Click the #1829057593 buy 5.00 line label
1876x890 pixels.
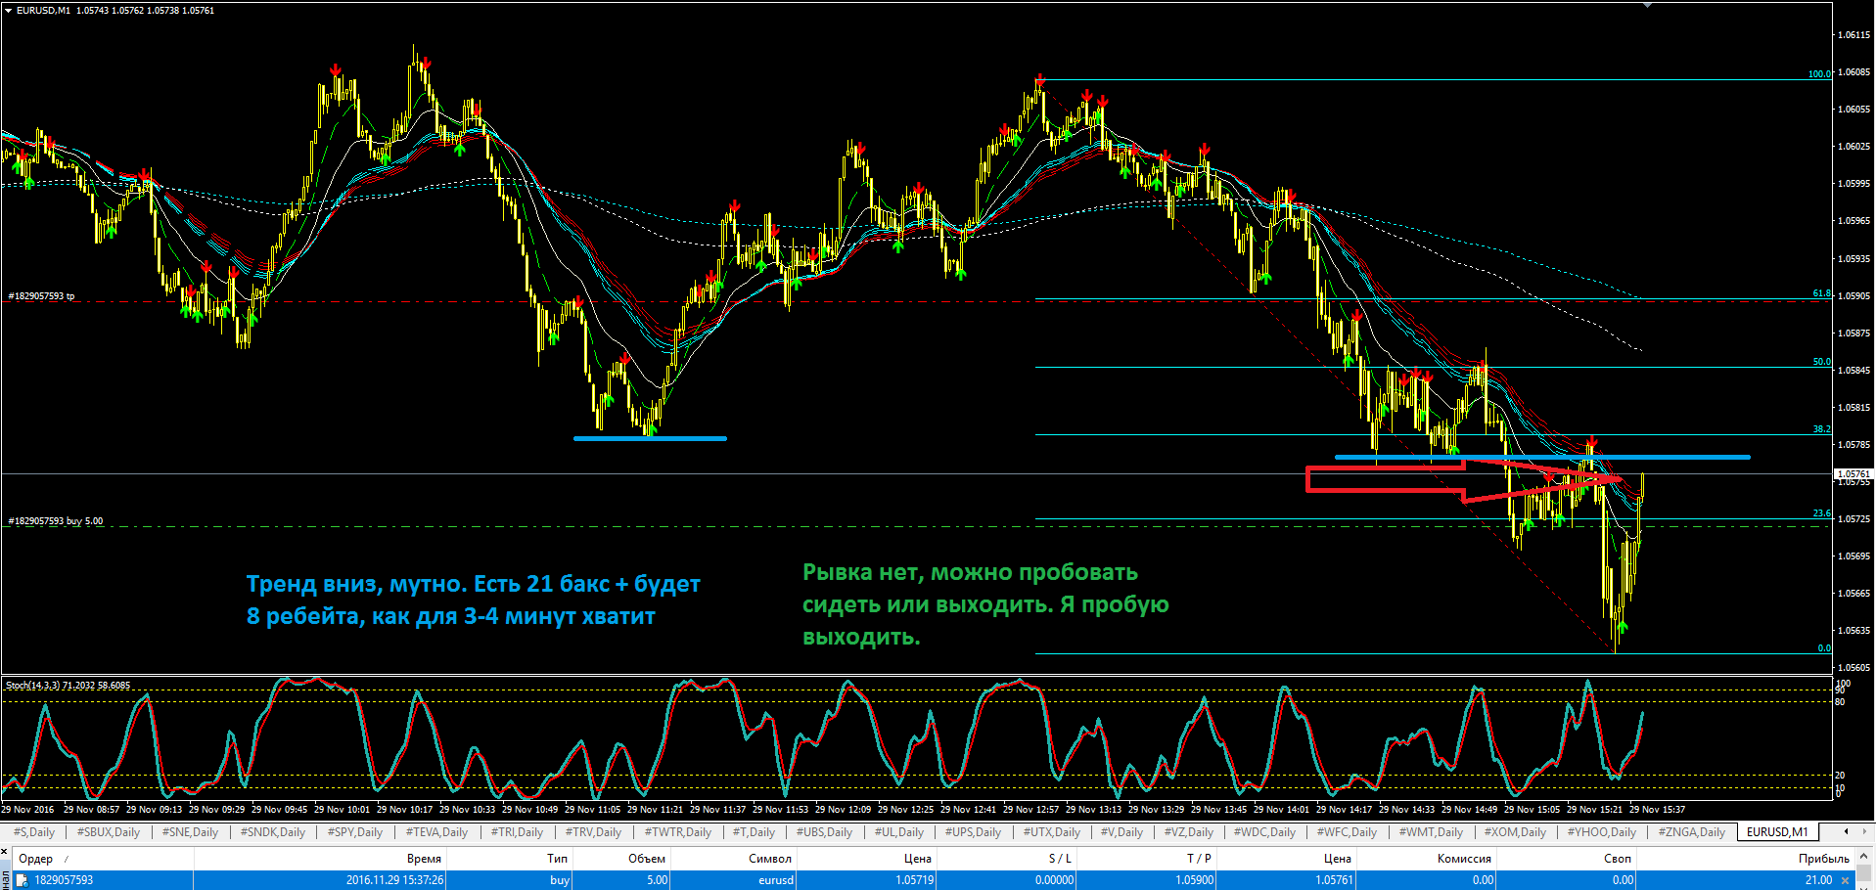tap(56, 521)
